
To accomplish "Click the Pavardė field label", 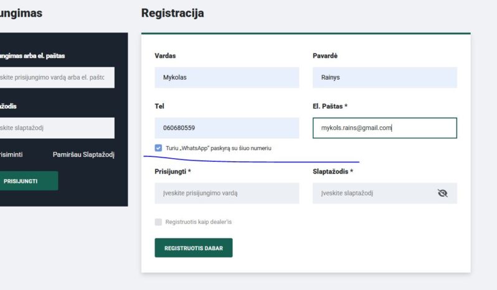I will [x=325, y=56].
